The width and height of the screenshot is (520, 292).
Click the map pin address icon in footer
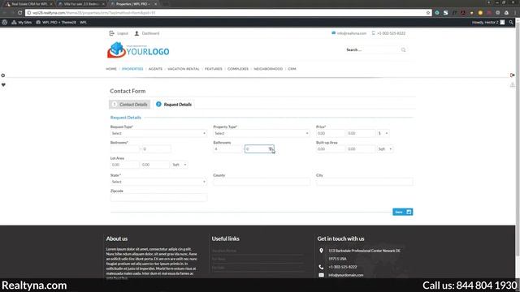[x=321, y=251]
